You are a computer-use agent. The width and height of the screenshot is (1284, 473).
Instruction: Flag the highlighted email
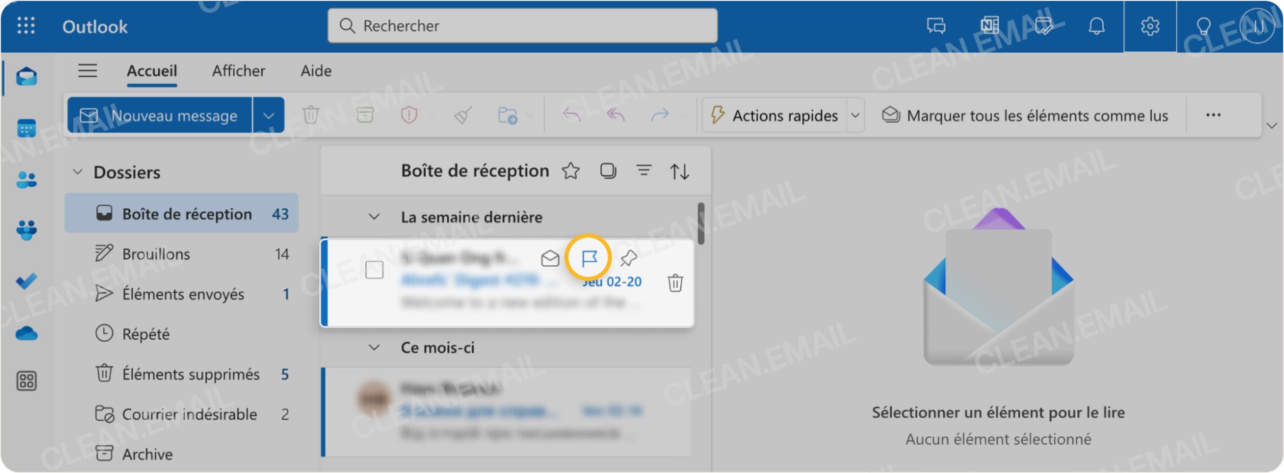(x=590, y=257)
